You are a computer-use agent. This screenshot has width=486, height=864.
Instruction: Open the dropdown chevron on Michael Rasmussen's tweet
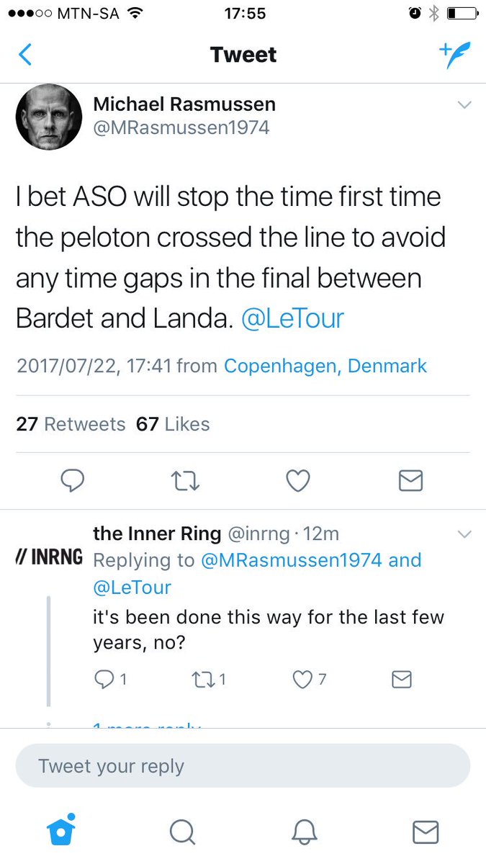(x=464, y=105)
